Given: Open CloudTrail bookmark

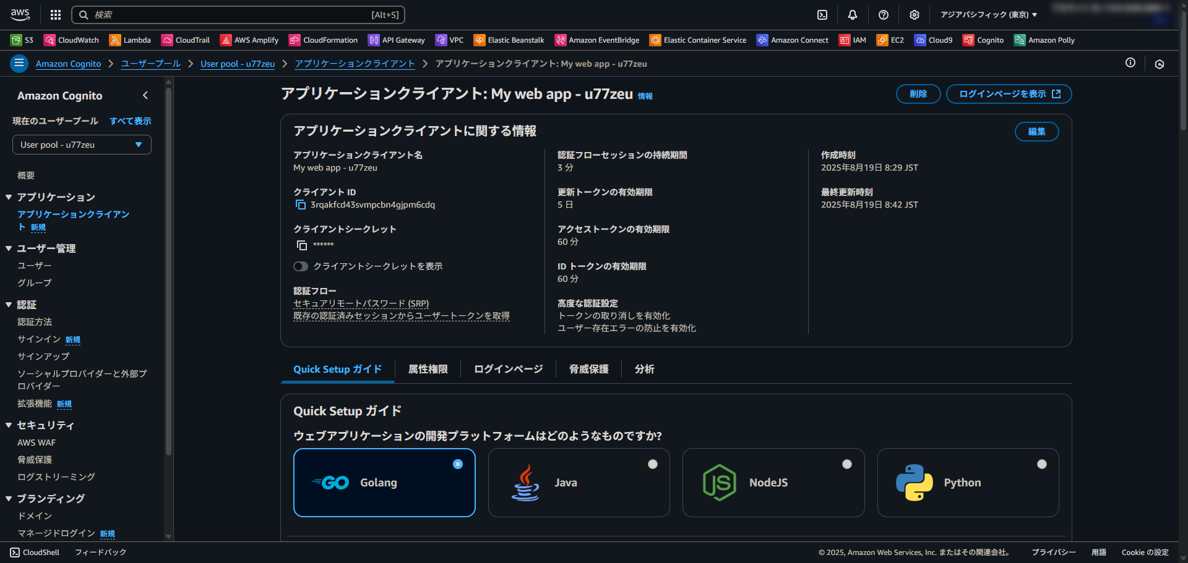Looking at the screenshot, I should (186, 40).
